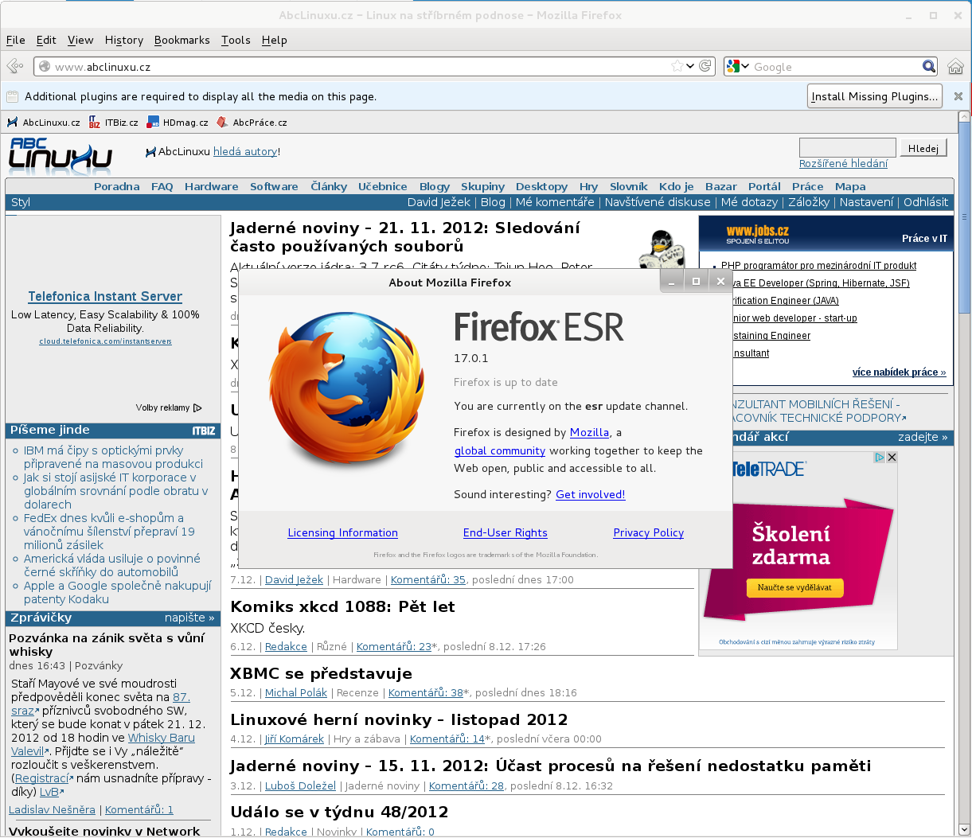
Task: Click the Volby reklamy ad options link
Action: [169, 408]
